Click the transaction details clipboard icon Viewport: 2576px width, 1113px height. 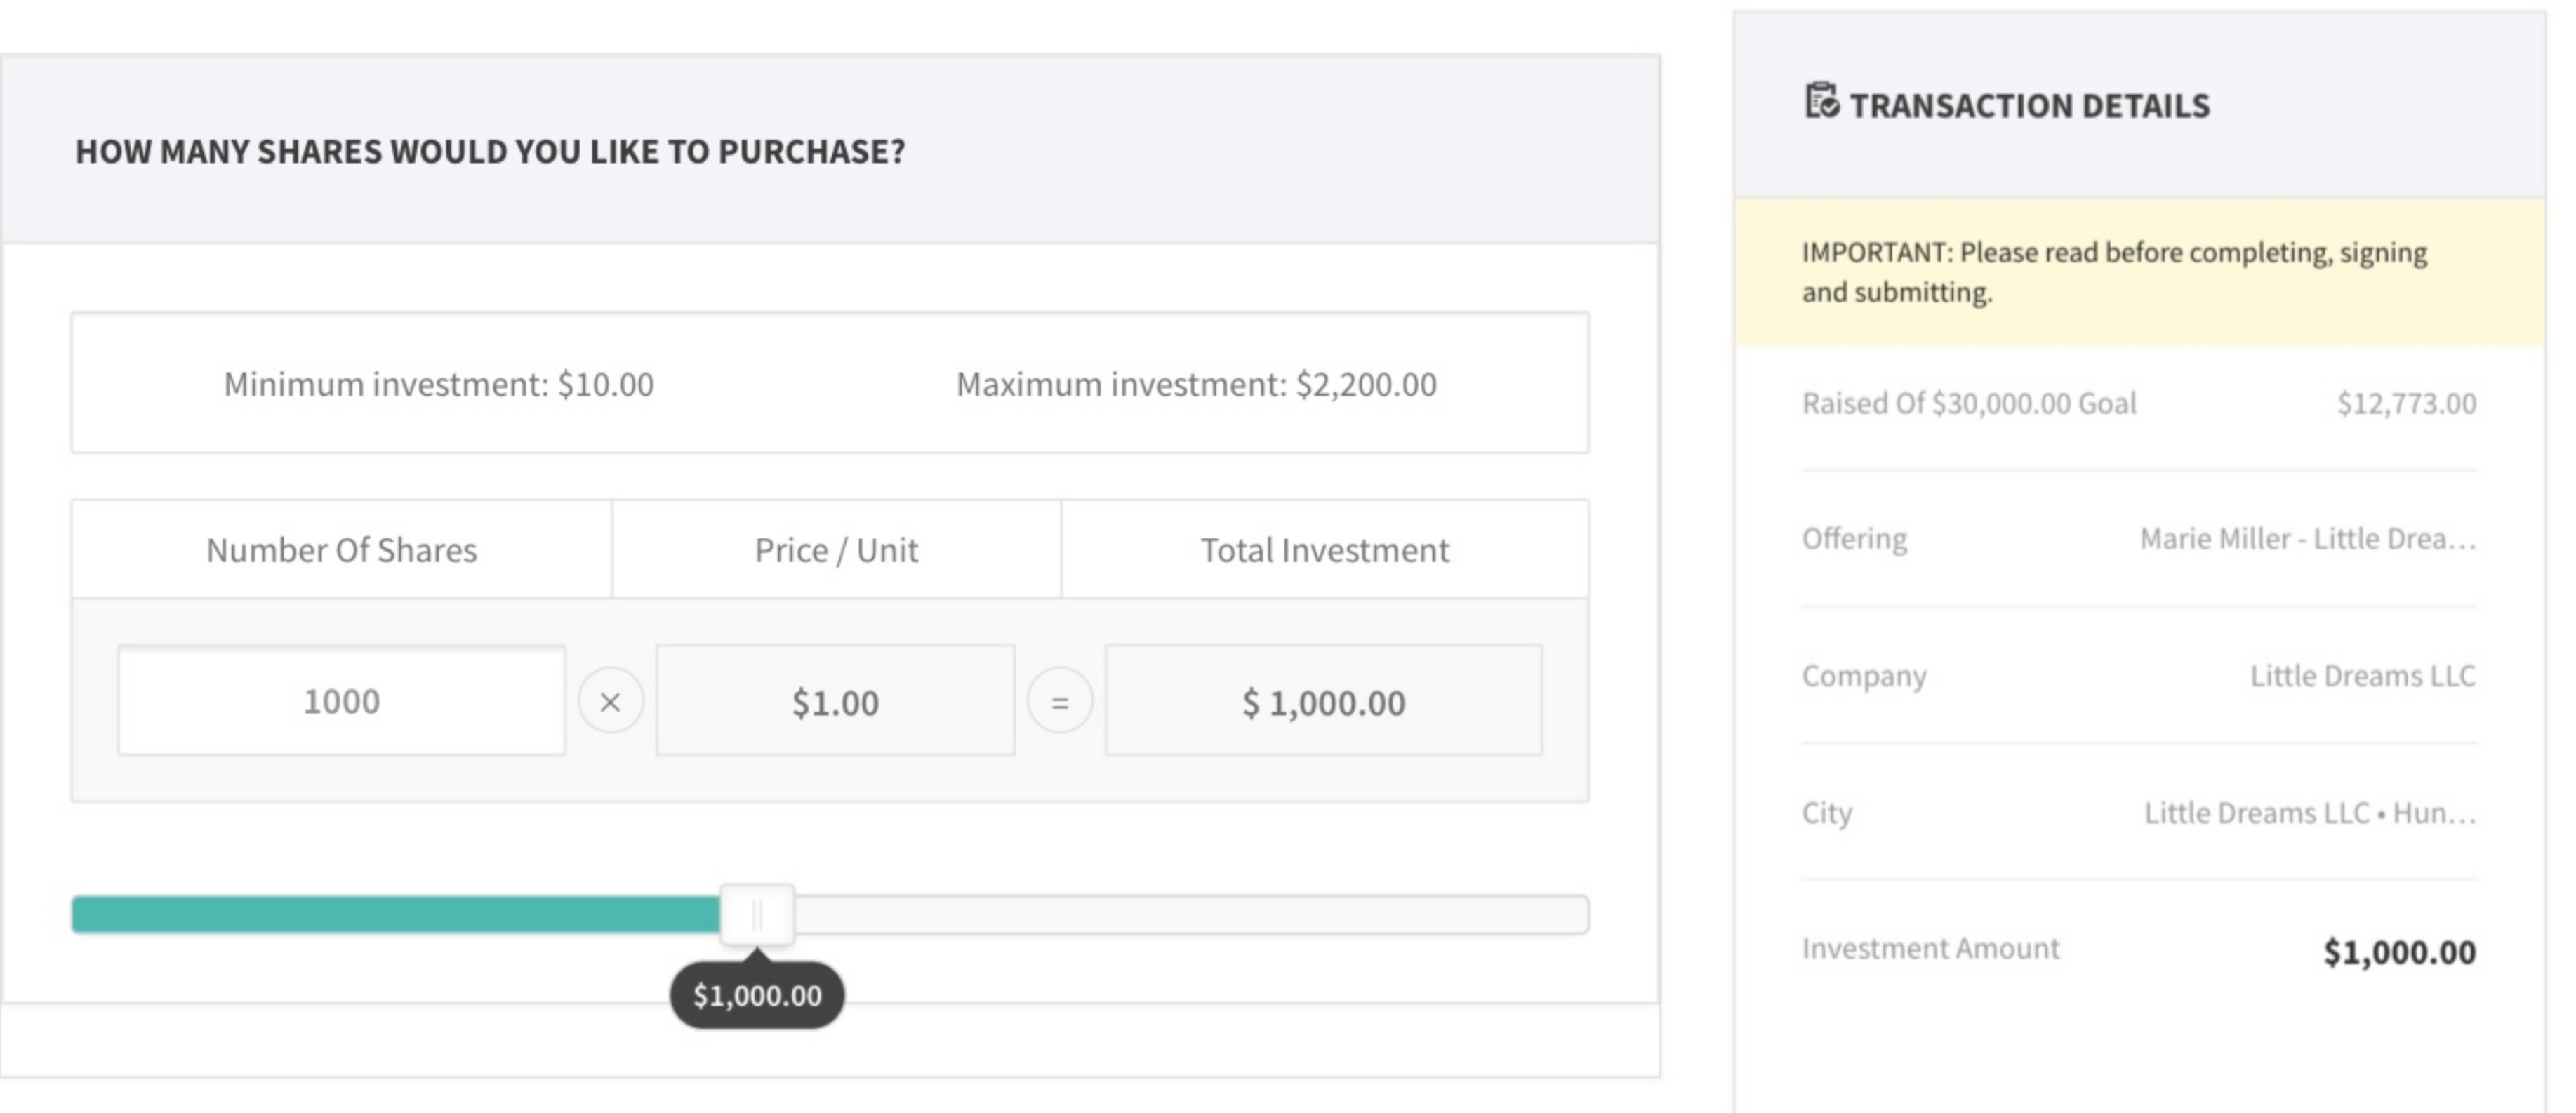[x=1821, y=102]
